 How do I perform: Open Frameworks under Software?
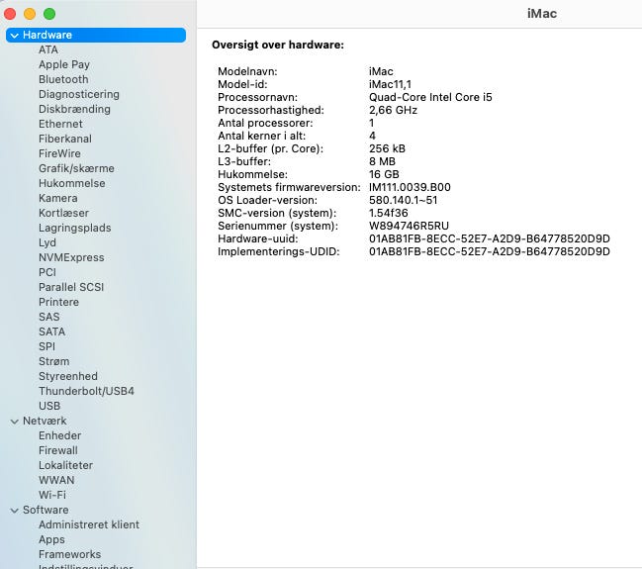[x=69, y=555]
